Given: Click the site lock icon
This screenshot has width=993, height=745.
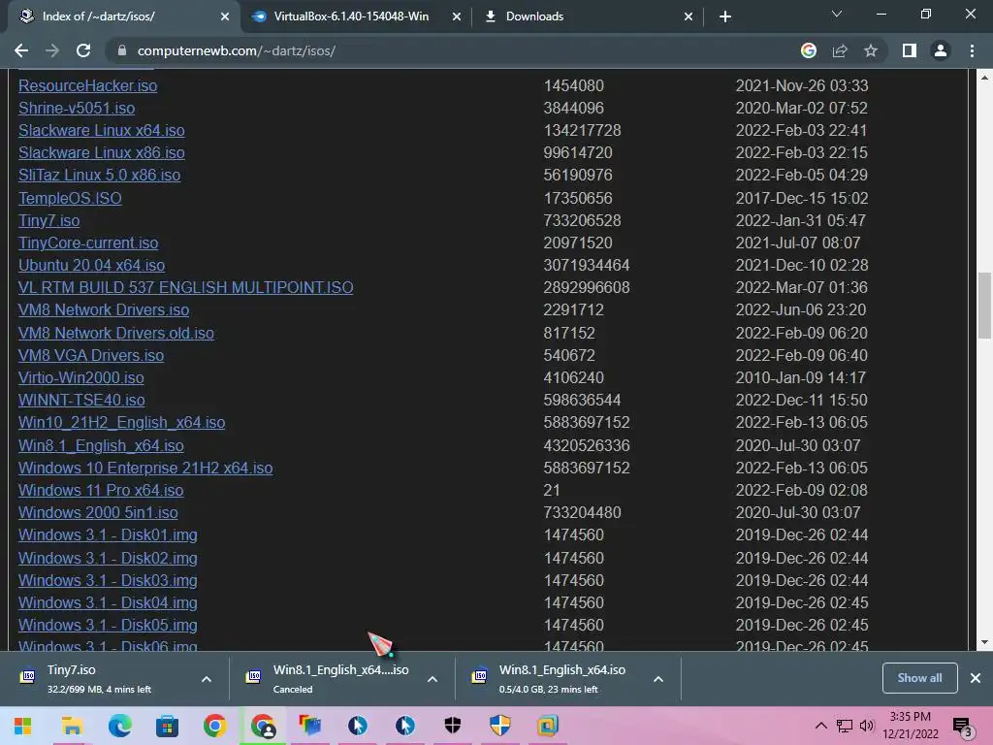Looking at the screenshot, I should click(122, 50).
